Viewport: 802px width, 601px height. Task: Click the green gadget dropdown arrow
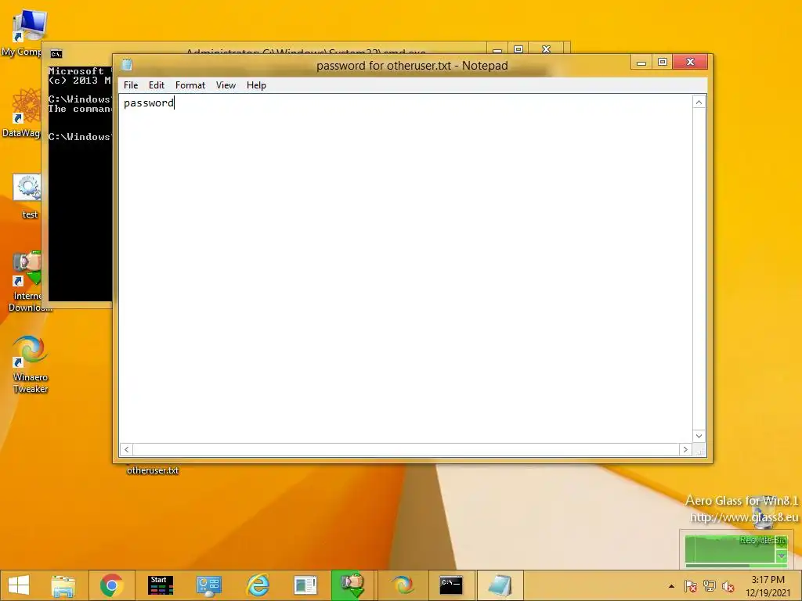point(781,556)
